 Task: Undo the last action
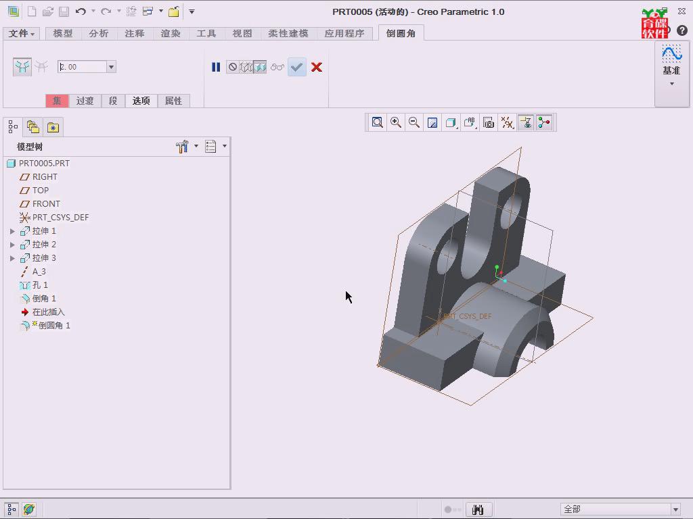81,11
